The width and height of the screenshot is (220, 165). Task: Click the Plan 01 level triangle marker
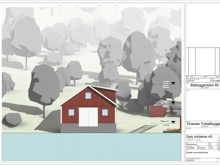tap(173, 122)
